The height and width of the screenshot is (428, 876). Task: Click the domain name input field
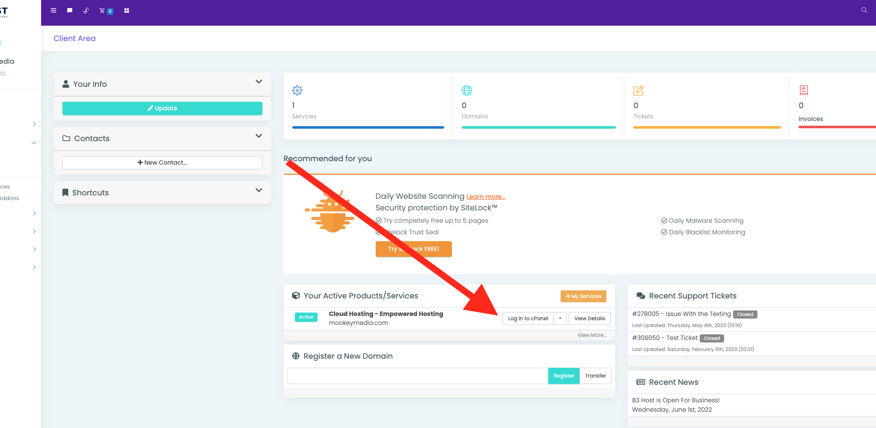pos(417,376)
